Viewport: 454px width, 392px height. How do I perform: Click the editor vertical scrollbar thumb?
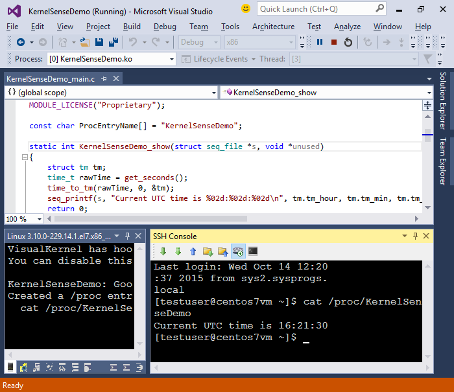[427, 135]
